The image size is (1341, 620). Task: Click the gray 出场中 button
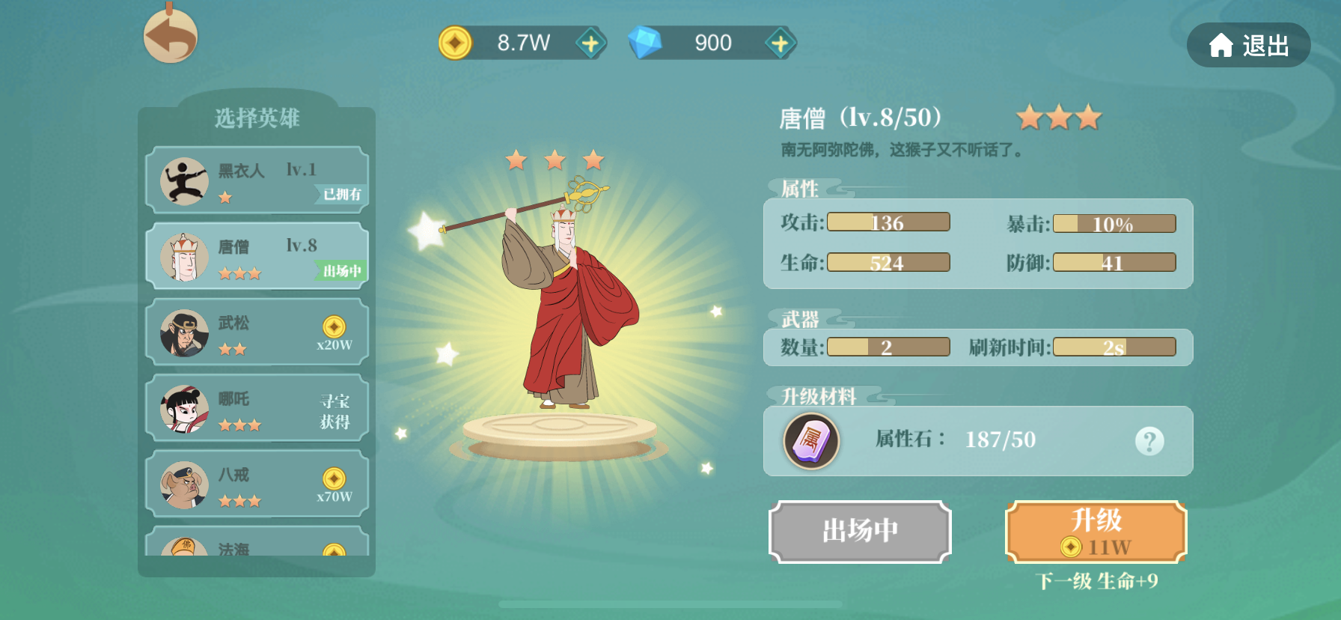860,532
